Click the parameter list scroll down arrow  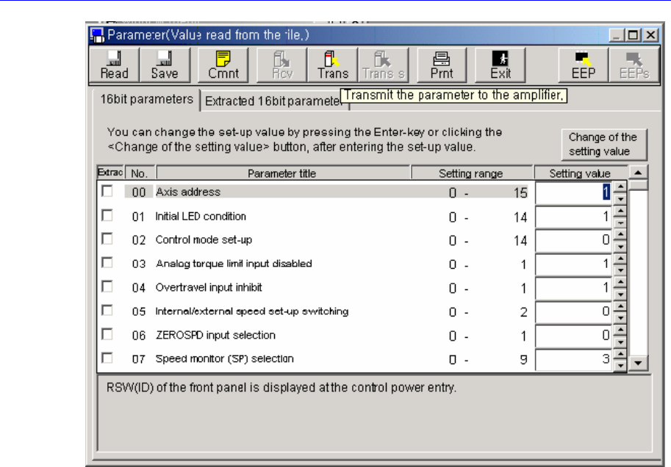tap(638, 363)
